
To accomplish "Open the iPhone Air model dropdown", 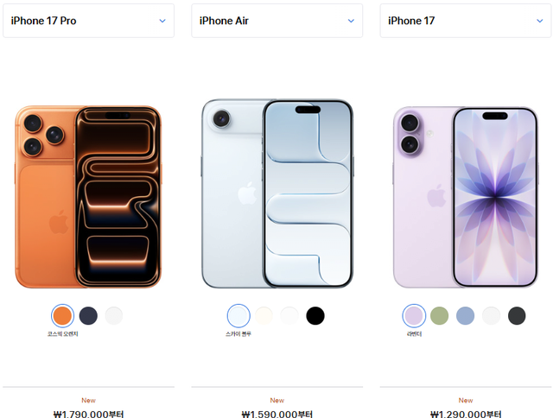I will pos(276,21).
